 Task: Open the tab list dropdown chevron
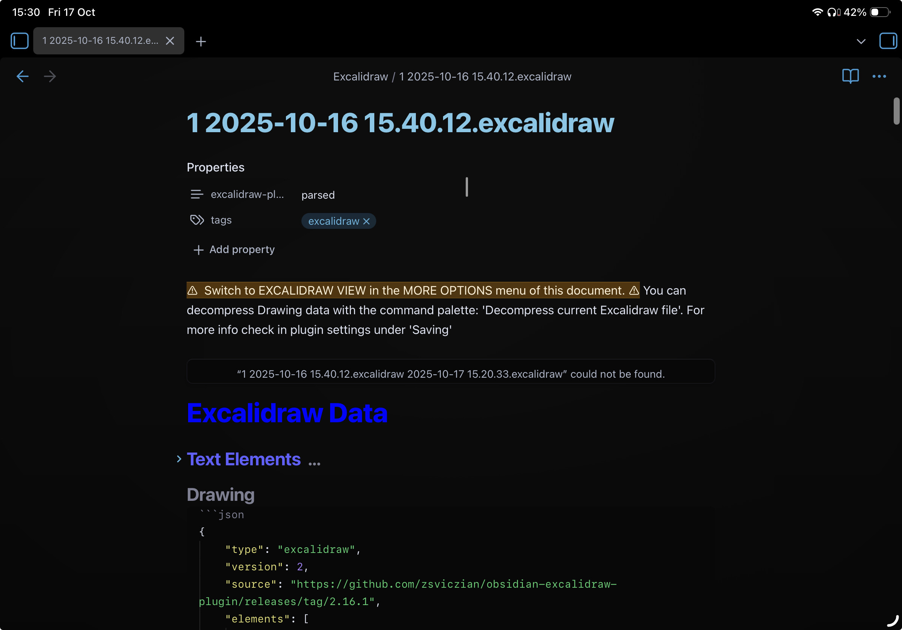[861, 41]
